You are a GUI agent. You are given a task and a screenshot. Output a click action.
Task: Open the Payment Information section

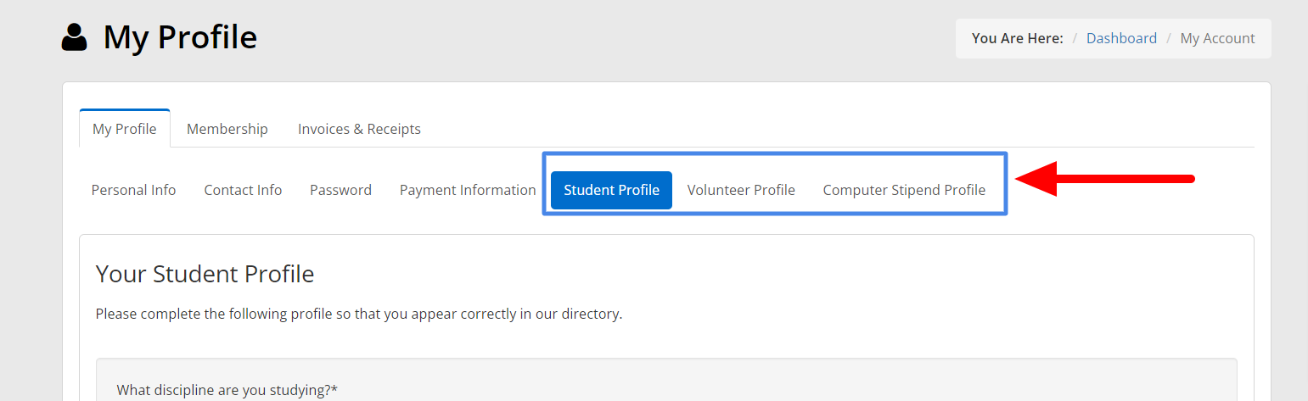(468, 190)
